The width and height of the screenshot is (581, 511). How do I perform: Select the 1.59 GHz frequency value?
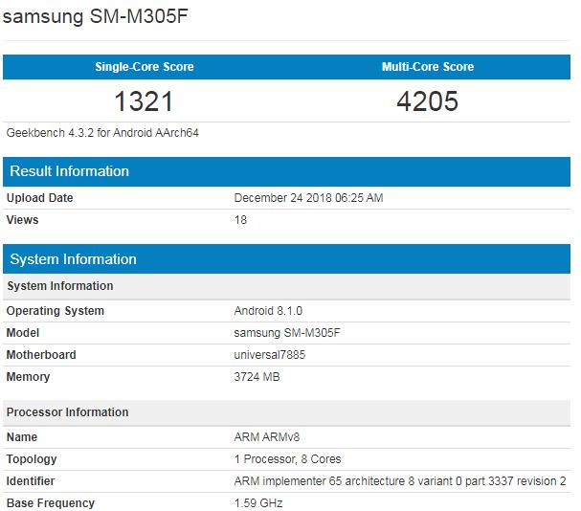coord(258,502)
